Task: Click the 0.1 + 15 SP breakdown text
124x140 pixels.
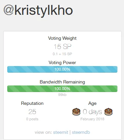Action: pyautogui.click(x=62, y=54)
